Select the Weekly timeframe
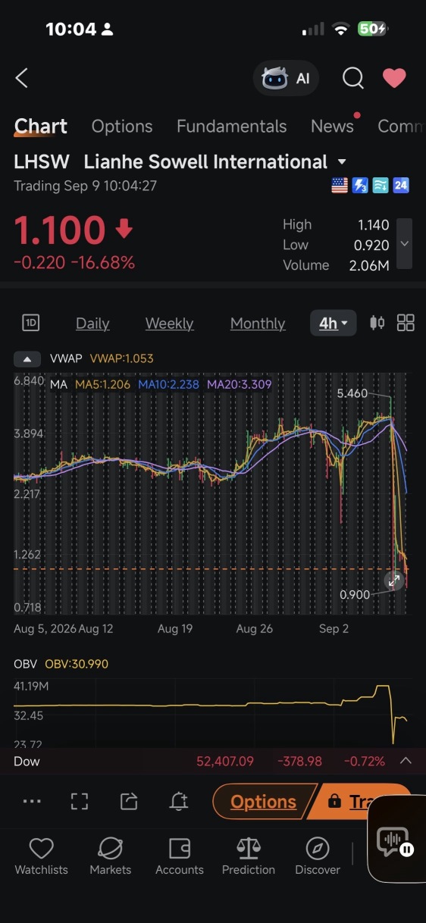Image resolution: width=426 pixels, height=923 pixels. click(x=169, y=324)
